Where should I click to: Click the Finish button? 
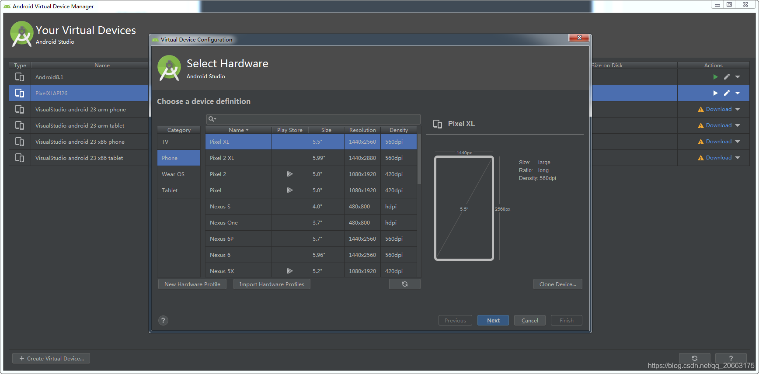[567, 320]
